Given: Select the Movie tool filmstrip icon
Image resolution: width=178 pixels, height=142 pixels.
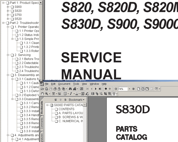Looking at the screenshot, I should (x=93, y=94).
